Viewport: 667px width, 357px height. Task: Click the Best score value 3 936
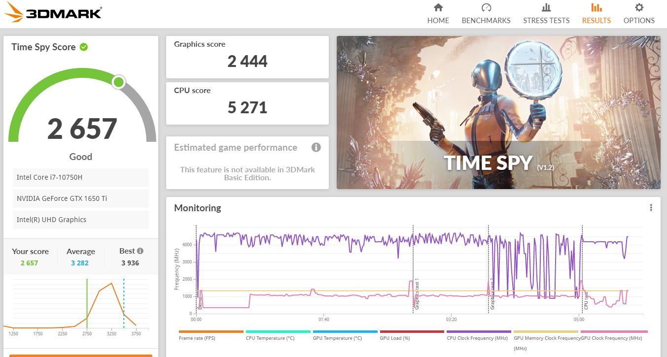(130, 263)
